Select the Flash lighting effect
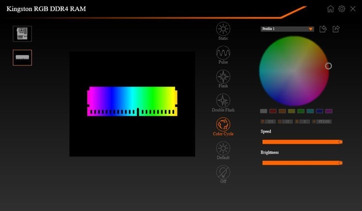The image size is (362, 211). coord(223,77)
